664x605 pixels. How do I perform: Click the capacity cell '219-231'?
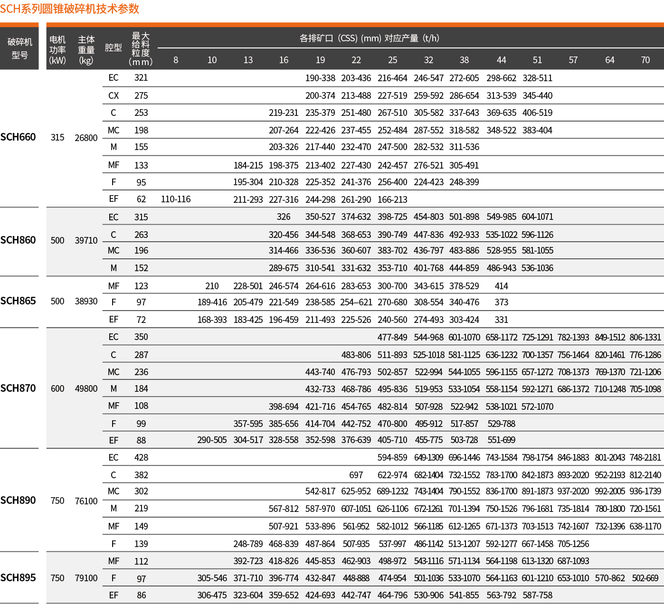[284, 113]
